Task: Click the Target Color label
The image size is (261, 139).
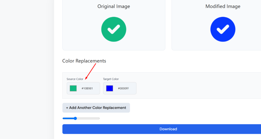Action: (111, 79)
